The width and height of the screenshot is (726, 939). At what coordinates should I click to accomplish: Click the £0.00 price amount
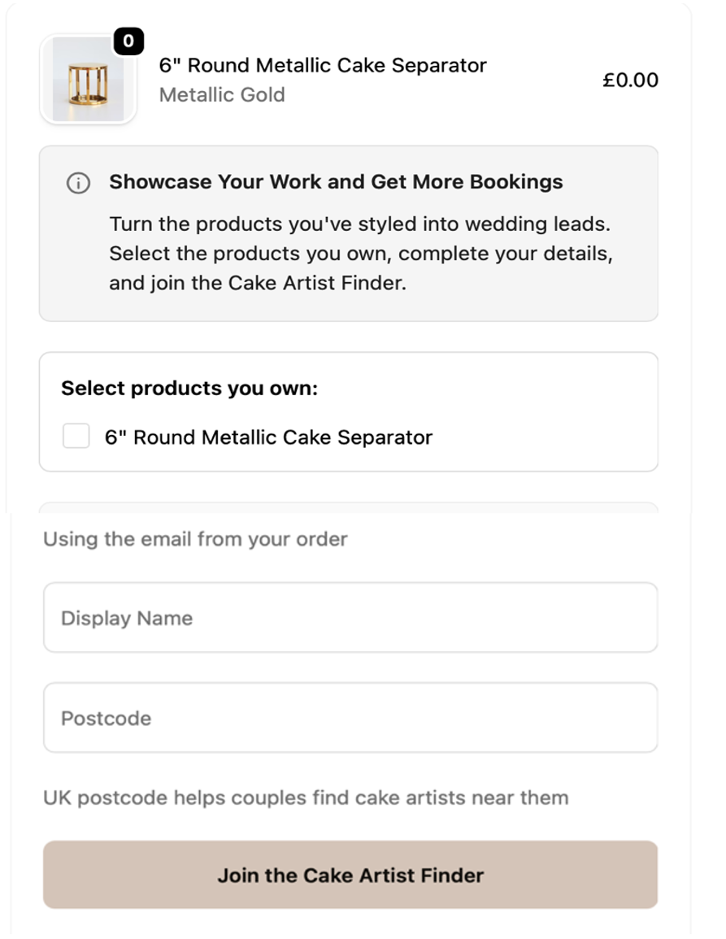click(630, 80)
